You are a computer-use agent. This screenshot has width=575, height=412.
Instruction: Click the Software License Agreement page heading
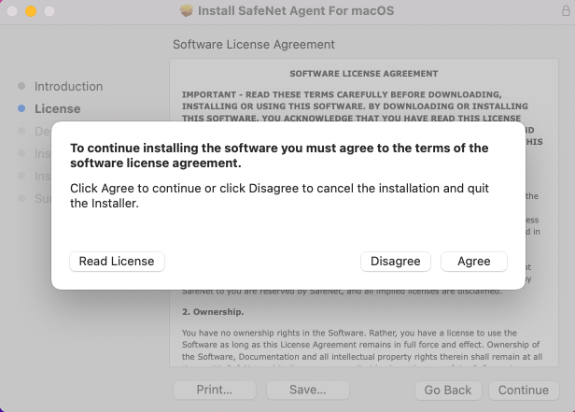(254, 45)
